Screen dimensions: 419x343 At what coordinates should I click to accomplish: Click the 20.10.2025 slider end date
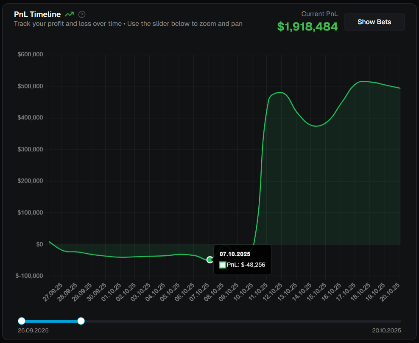386,330
